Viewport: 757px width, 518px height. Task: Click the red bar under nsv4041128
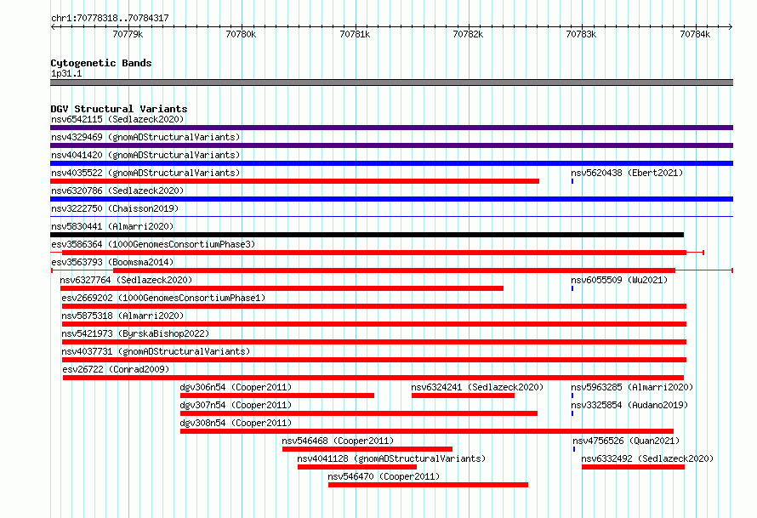pyautogui.click(x=357, y=467)
